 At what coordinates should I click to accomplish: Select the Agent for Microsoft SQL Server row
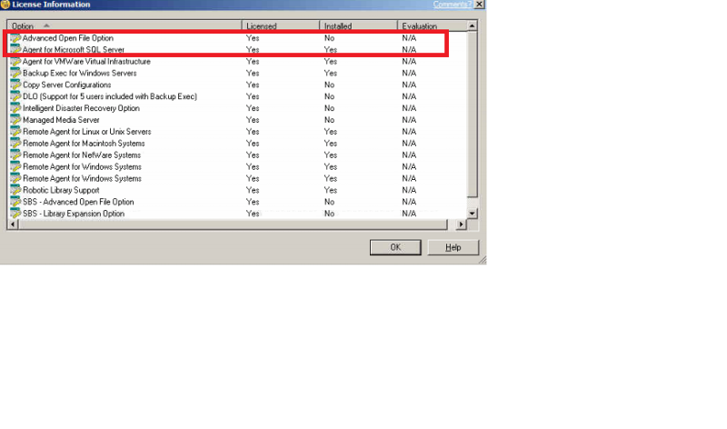click(x=237, y=50)
